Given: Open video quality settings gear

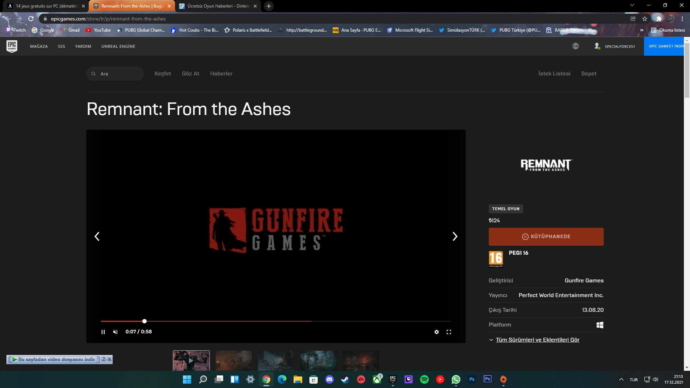Looking at the screenshot, I should coord(437,332).
